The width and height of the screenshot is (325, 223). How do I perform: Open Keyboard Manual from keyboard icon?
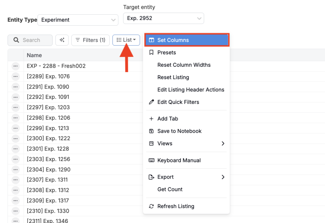(179, 160)
